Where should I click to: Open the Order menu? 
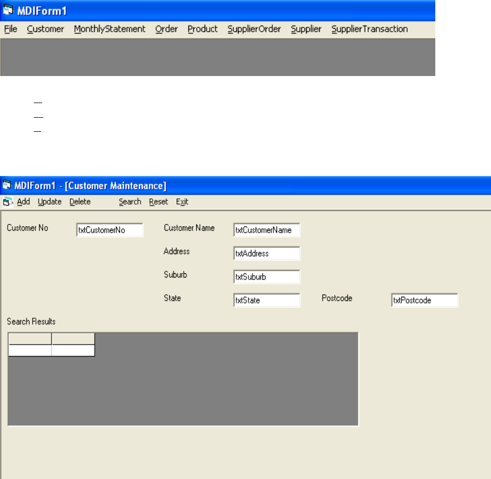(x=166, y=29)
